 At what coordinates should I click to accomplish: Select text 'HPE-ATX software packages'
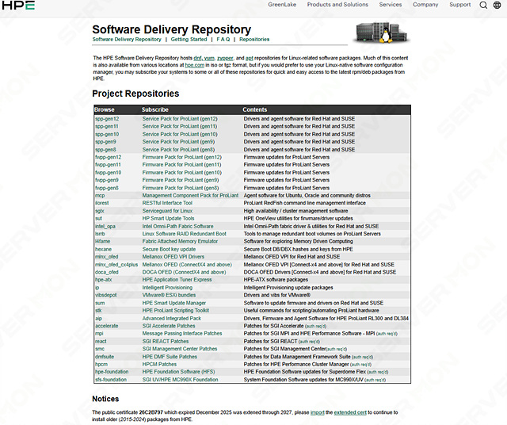click(276, 280)
